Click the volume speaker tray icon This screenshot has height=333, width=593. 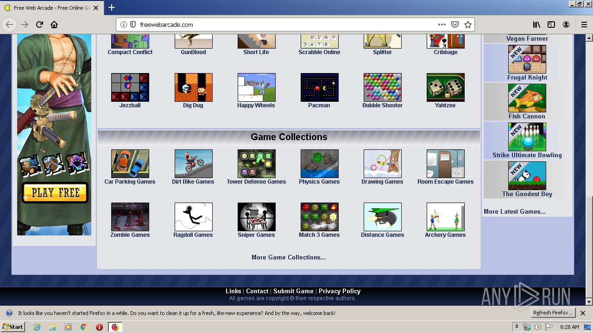coord(537,327)
